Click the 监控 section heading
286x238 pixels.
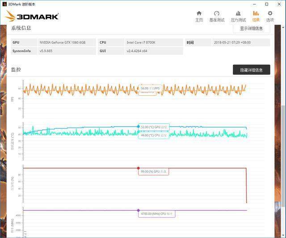click(16, 69)
